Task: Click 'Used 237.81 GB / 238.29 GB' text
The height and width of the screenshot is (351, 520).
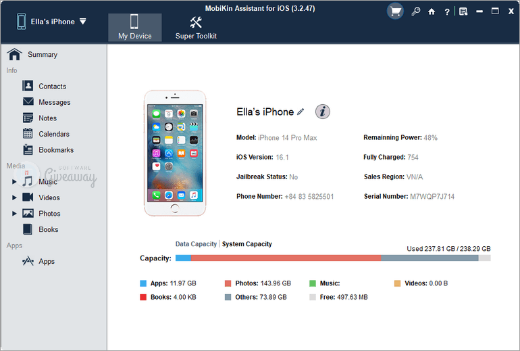Action: click(x=448, y=249)
